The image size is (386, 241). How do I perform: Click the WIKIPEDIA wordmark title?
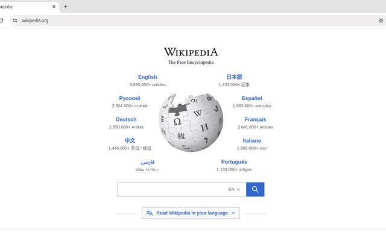tap(191, 52)
